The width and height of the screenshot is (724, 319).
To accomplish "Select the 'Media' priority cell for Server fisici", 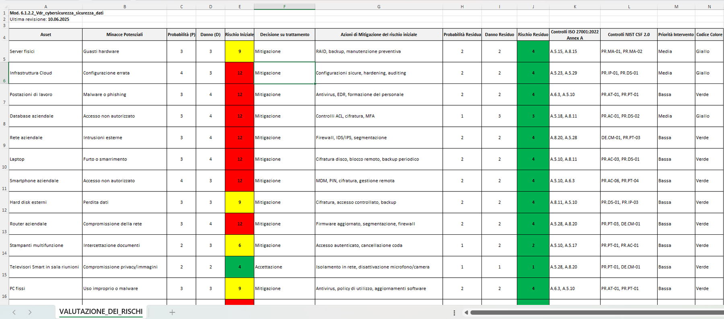I will click(676, 51).
